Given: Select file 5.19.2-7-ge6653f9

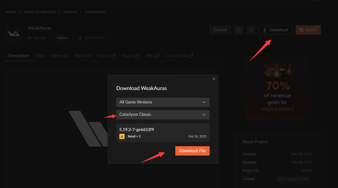Looking at the screenshot, I should click(163, 133).
